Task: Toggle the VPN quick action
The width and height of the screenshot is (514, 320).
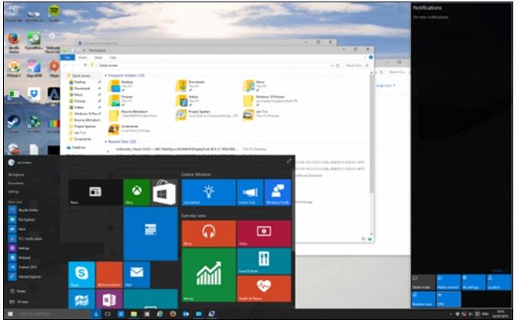Action: point(448,299)
